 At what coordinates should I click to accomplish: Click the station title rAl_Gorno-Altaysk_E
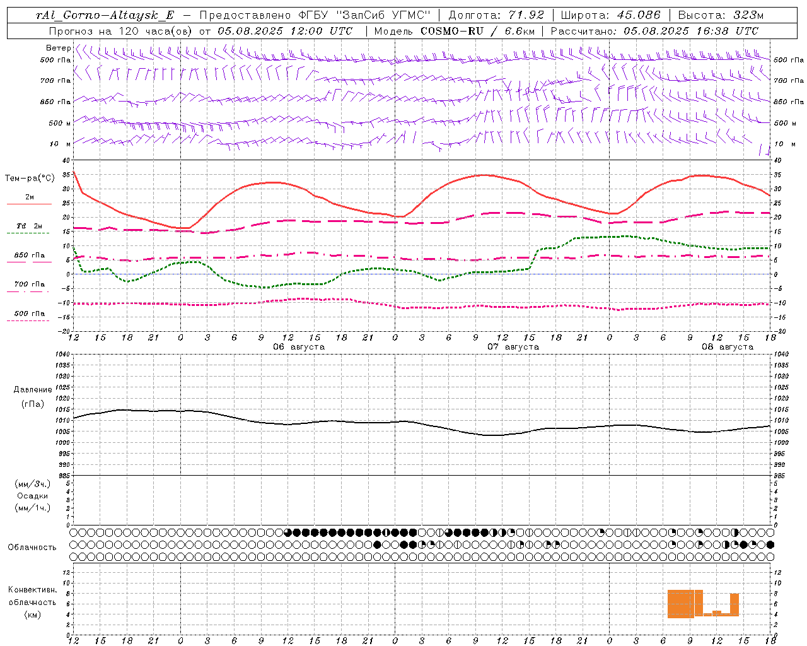(x=105, y=15)
